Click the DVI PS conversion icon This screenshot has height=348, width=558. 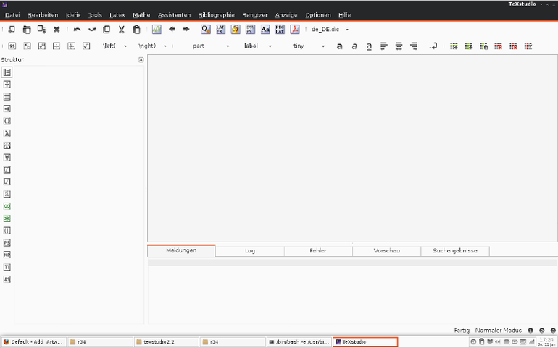pos(250,30)
